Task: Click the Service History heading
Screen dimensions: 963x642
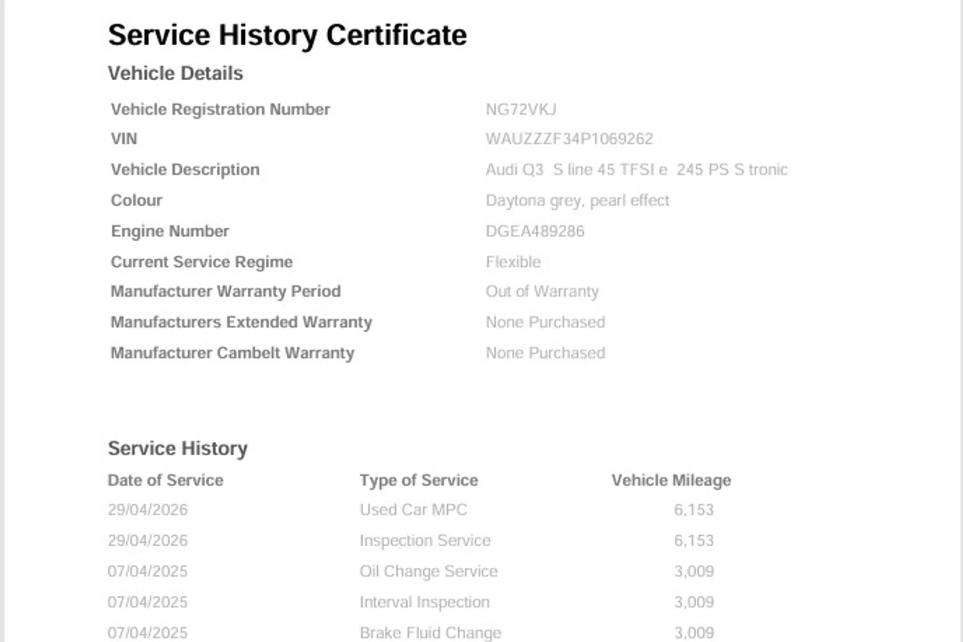Action: 178,448
